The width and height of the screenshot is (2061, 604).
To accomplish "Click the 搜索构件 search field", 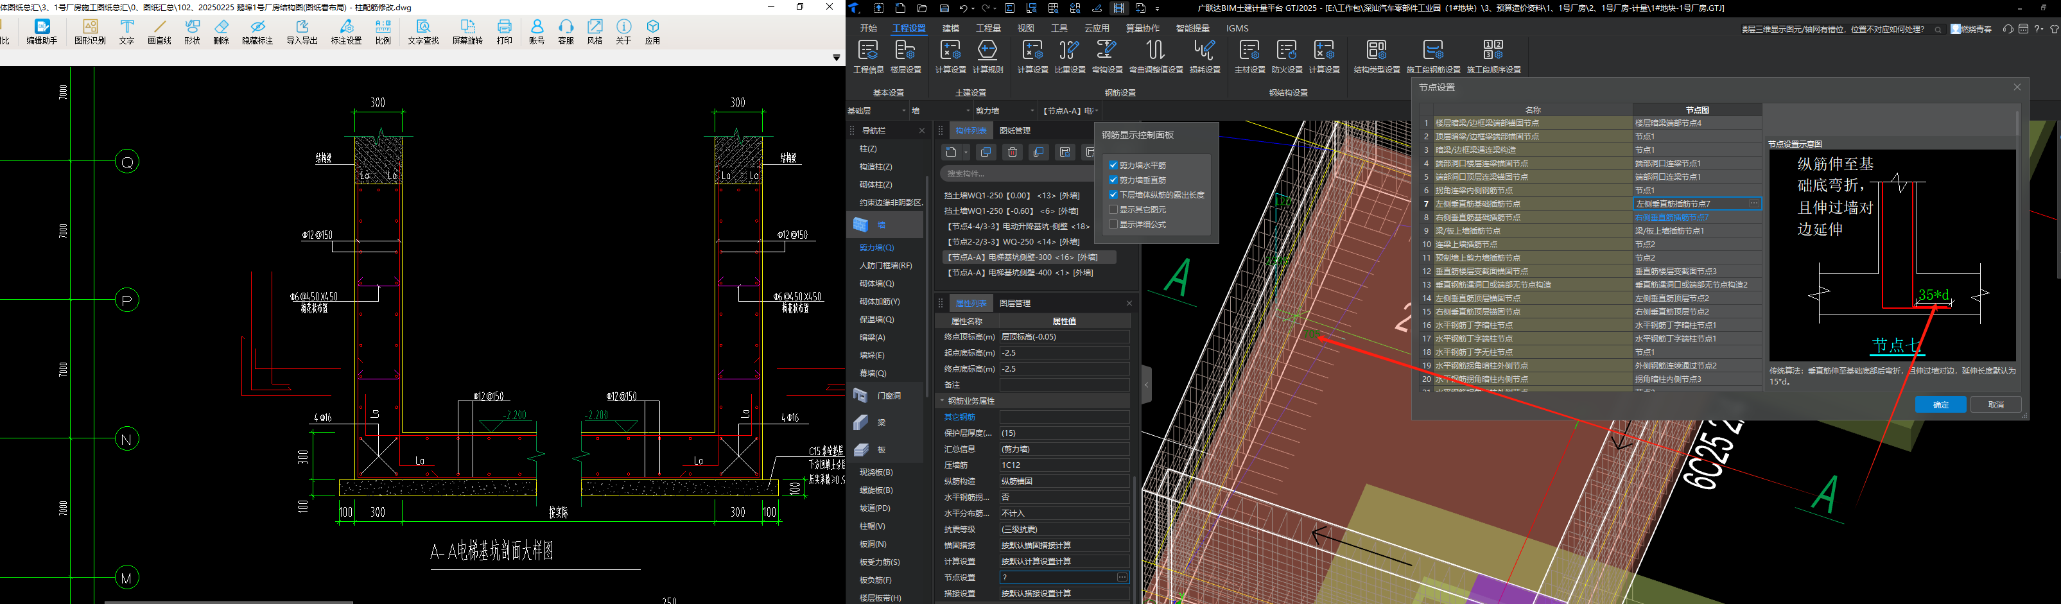I will point(1016,173).
